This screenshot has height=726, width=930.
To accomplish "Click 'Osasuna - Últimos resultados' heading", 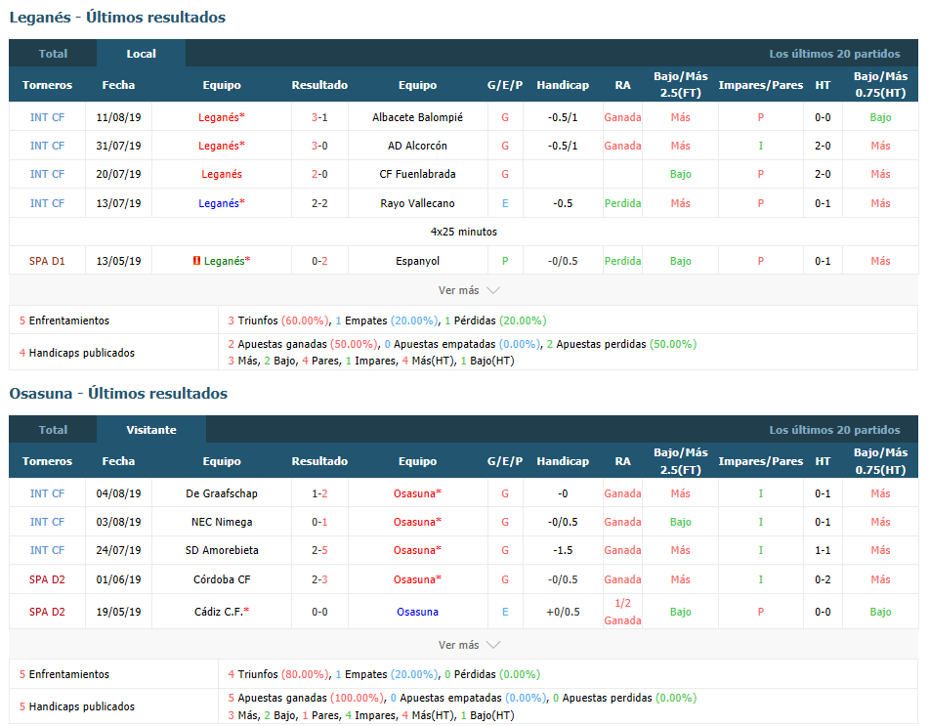I will click(x=118, y=393).
